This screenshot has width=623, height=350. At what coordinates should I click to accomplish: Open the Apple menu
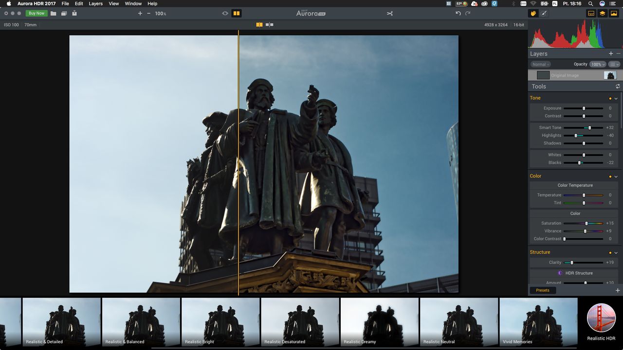tap(8, 3)
